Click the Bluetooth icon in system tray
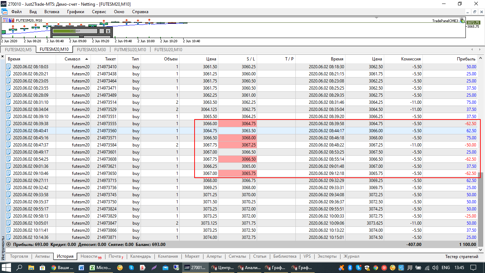485x273 pixels. click(x=349, y=268)
